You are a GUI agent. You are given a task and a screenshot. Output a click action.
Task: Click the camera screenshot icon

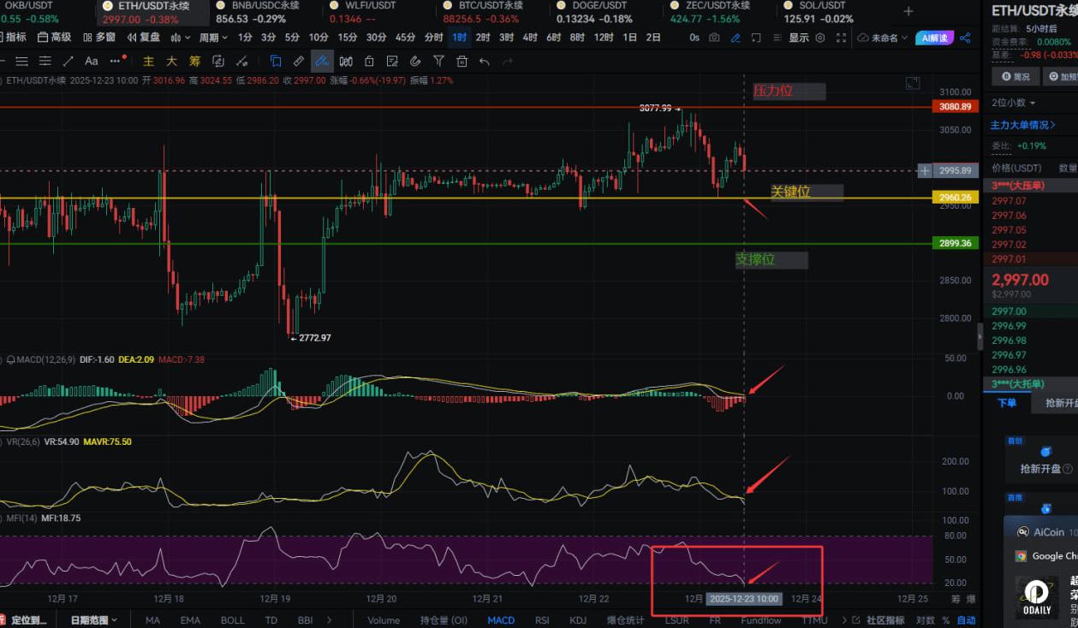point(714,38)
